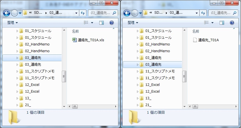Click the forward arrow in the right window
The height and width of the screenshot is (128, 241).
[x=135, y=13]
